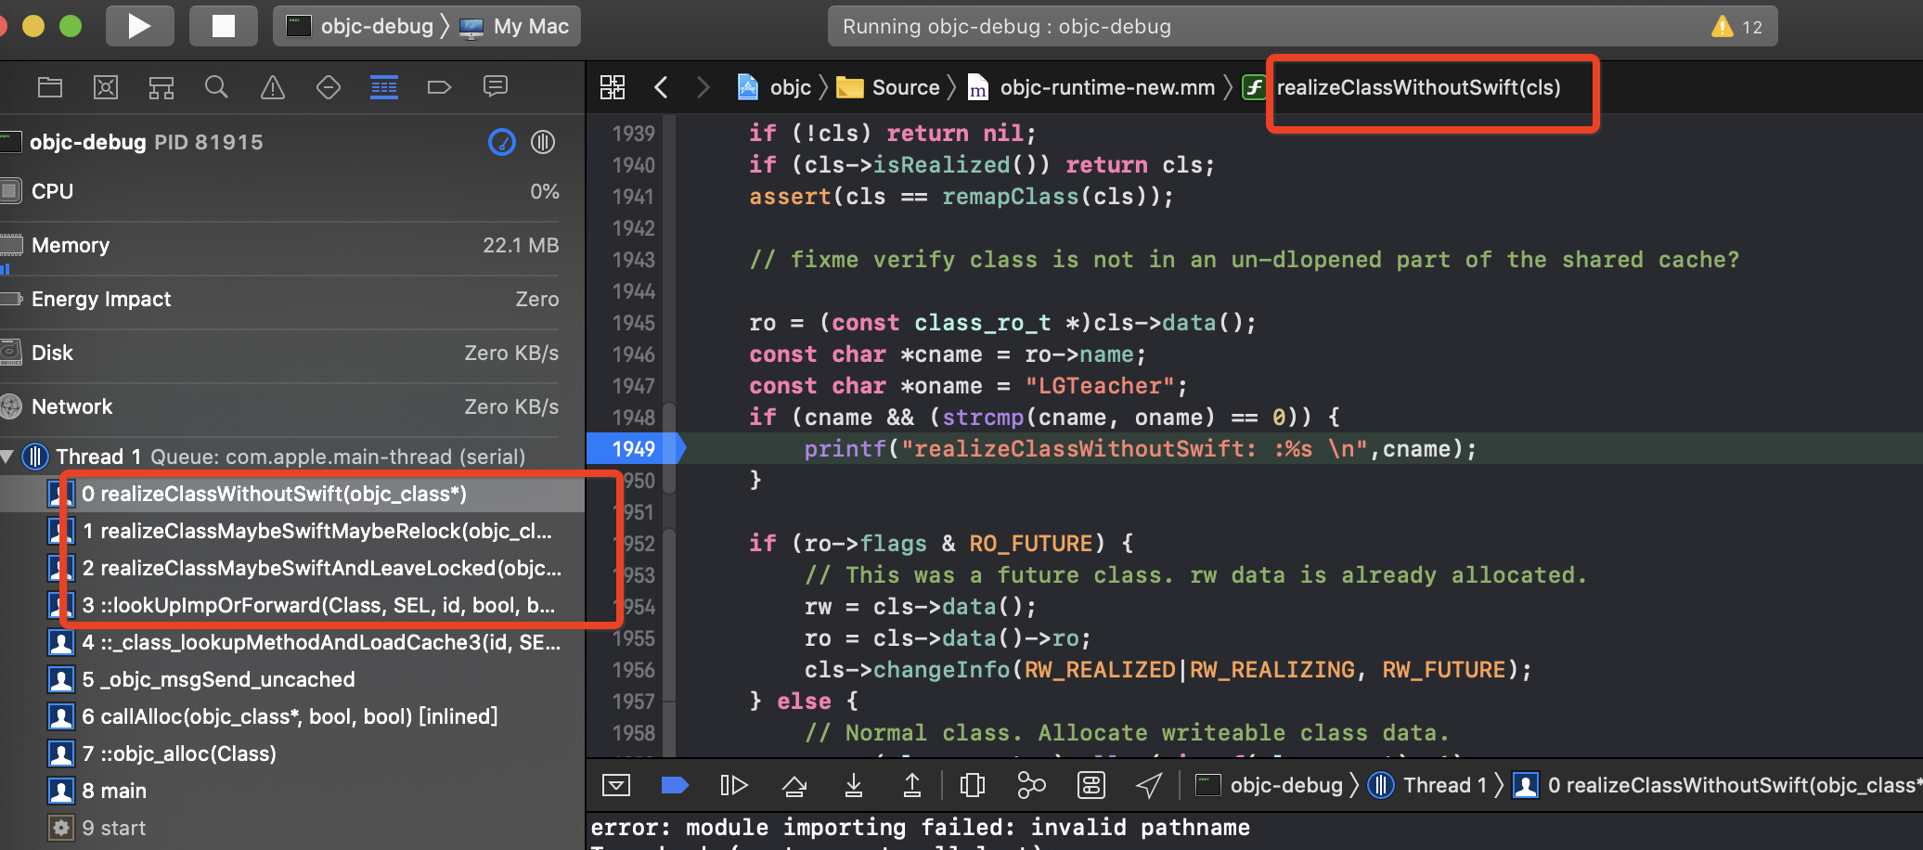The image size is (1923, 850).
Task: Open the Report navigator icon
Action: (496, 87)
